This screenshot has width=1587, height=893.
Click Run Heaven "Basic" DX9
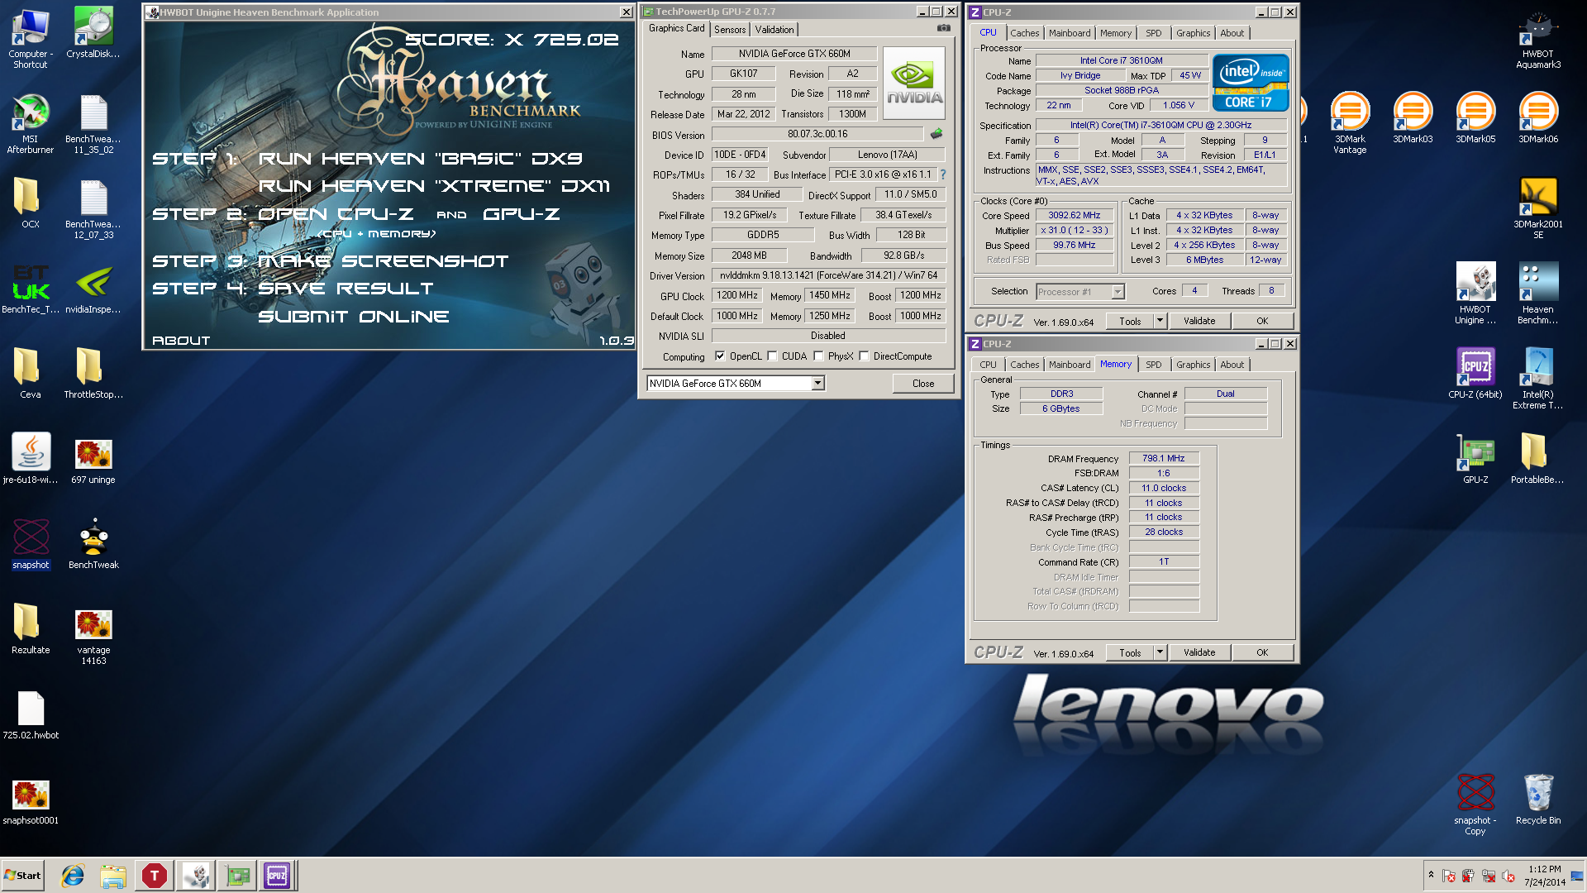pyautogui.click(x=421, y=158)
